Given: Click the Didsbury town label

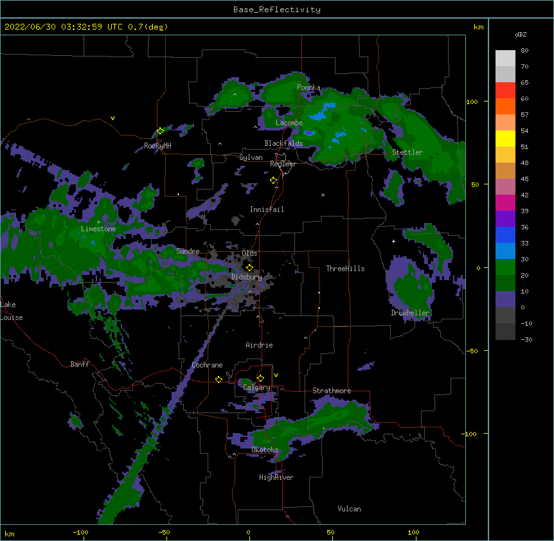Looking at the screenshot, I should pyautogui.click(x=246, y=277).
